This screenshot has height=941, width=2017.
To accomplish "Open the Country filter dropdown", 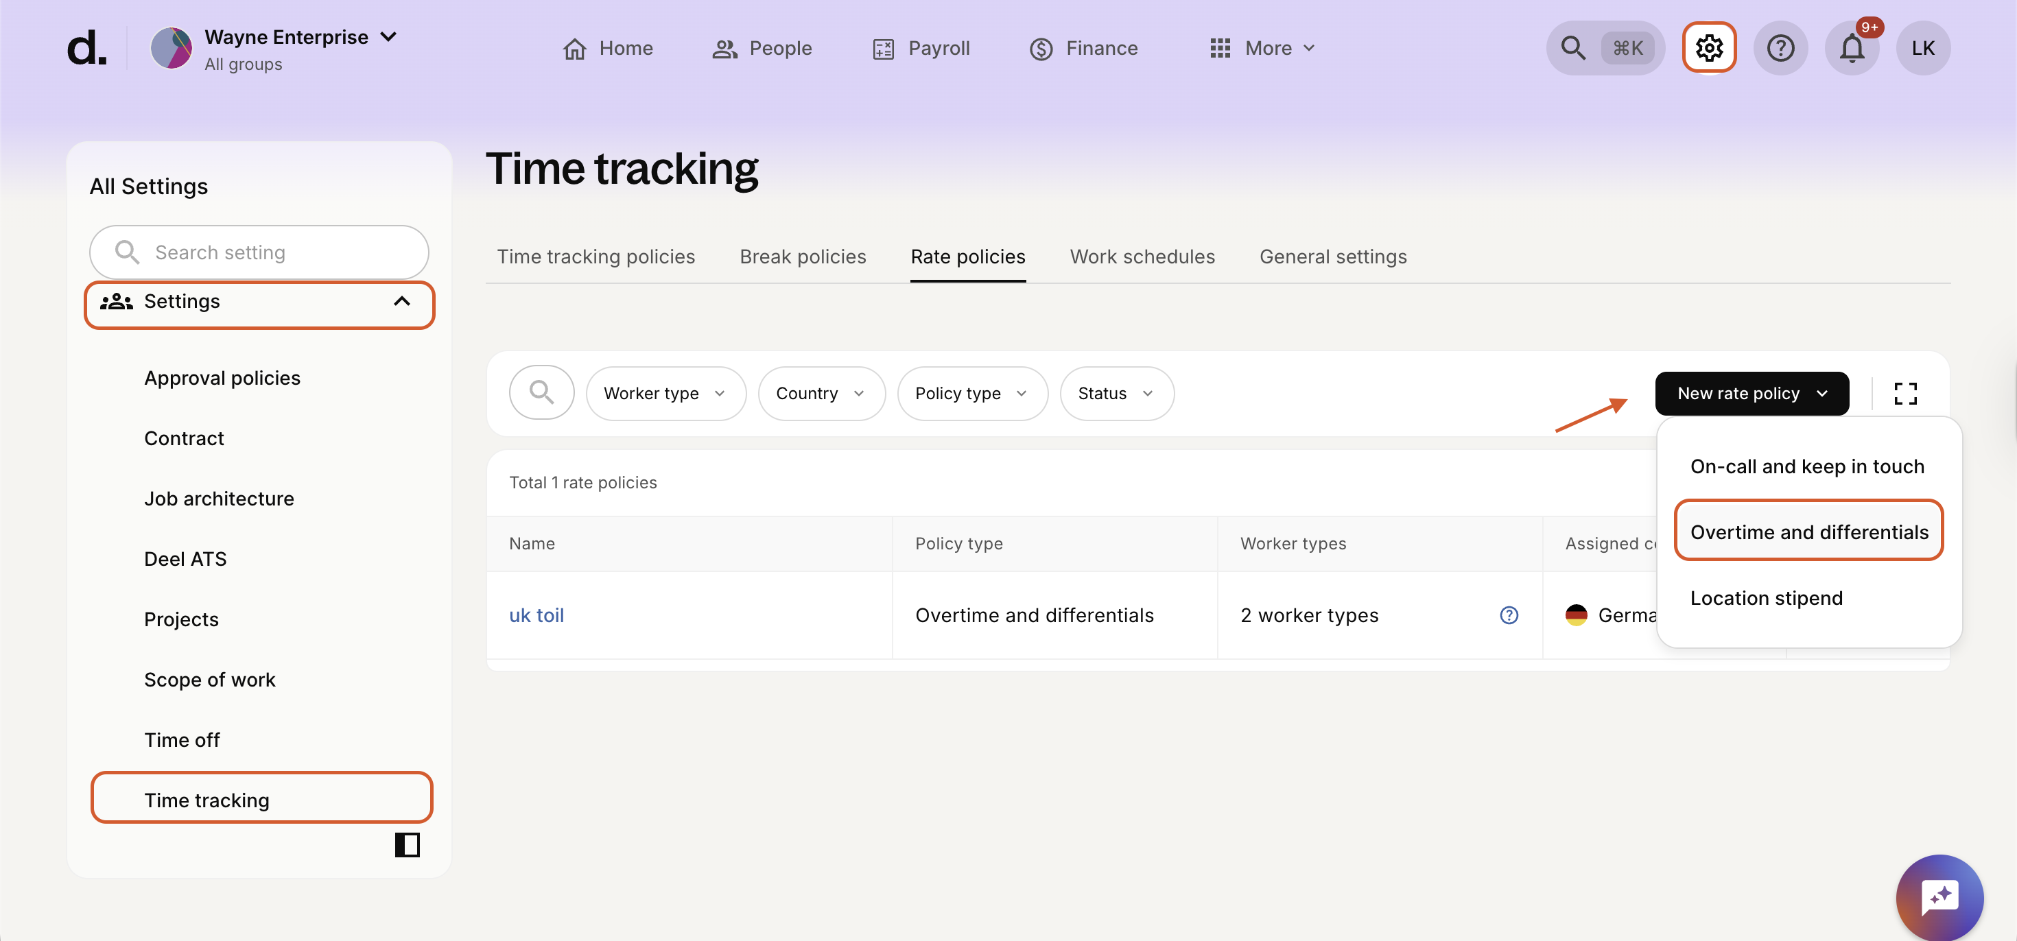I will click(x=821, y=393).
